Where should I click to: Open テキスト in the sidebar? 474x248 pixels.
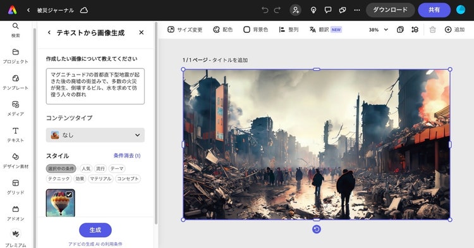15,135
